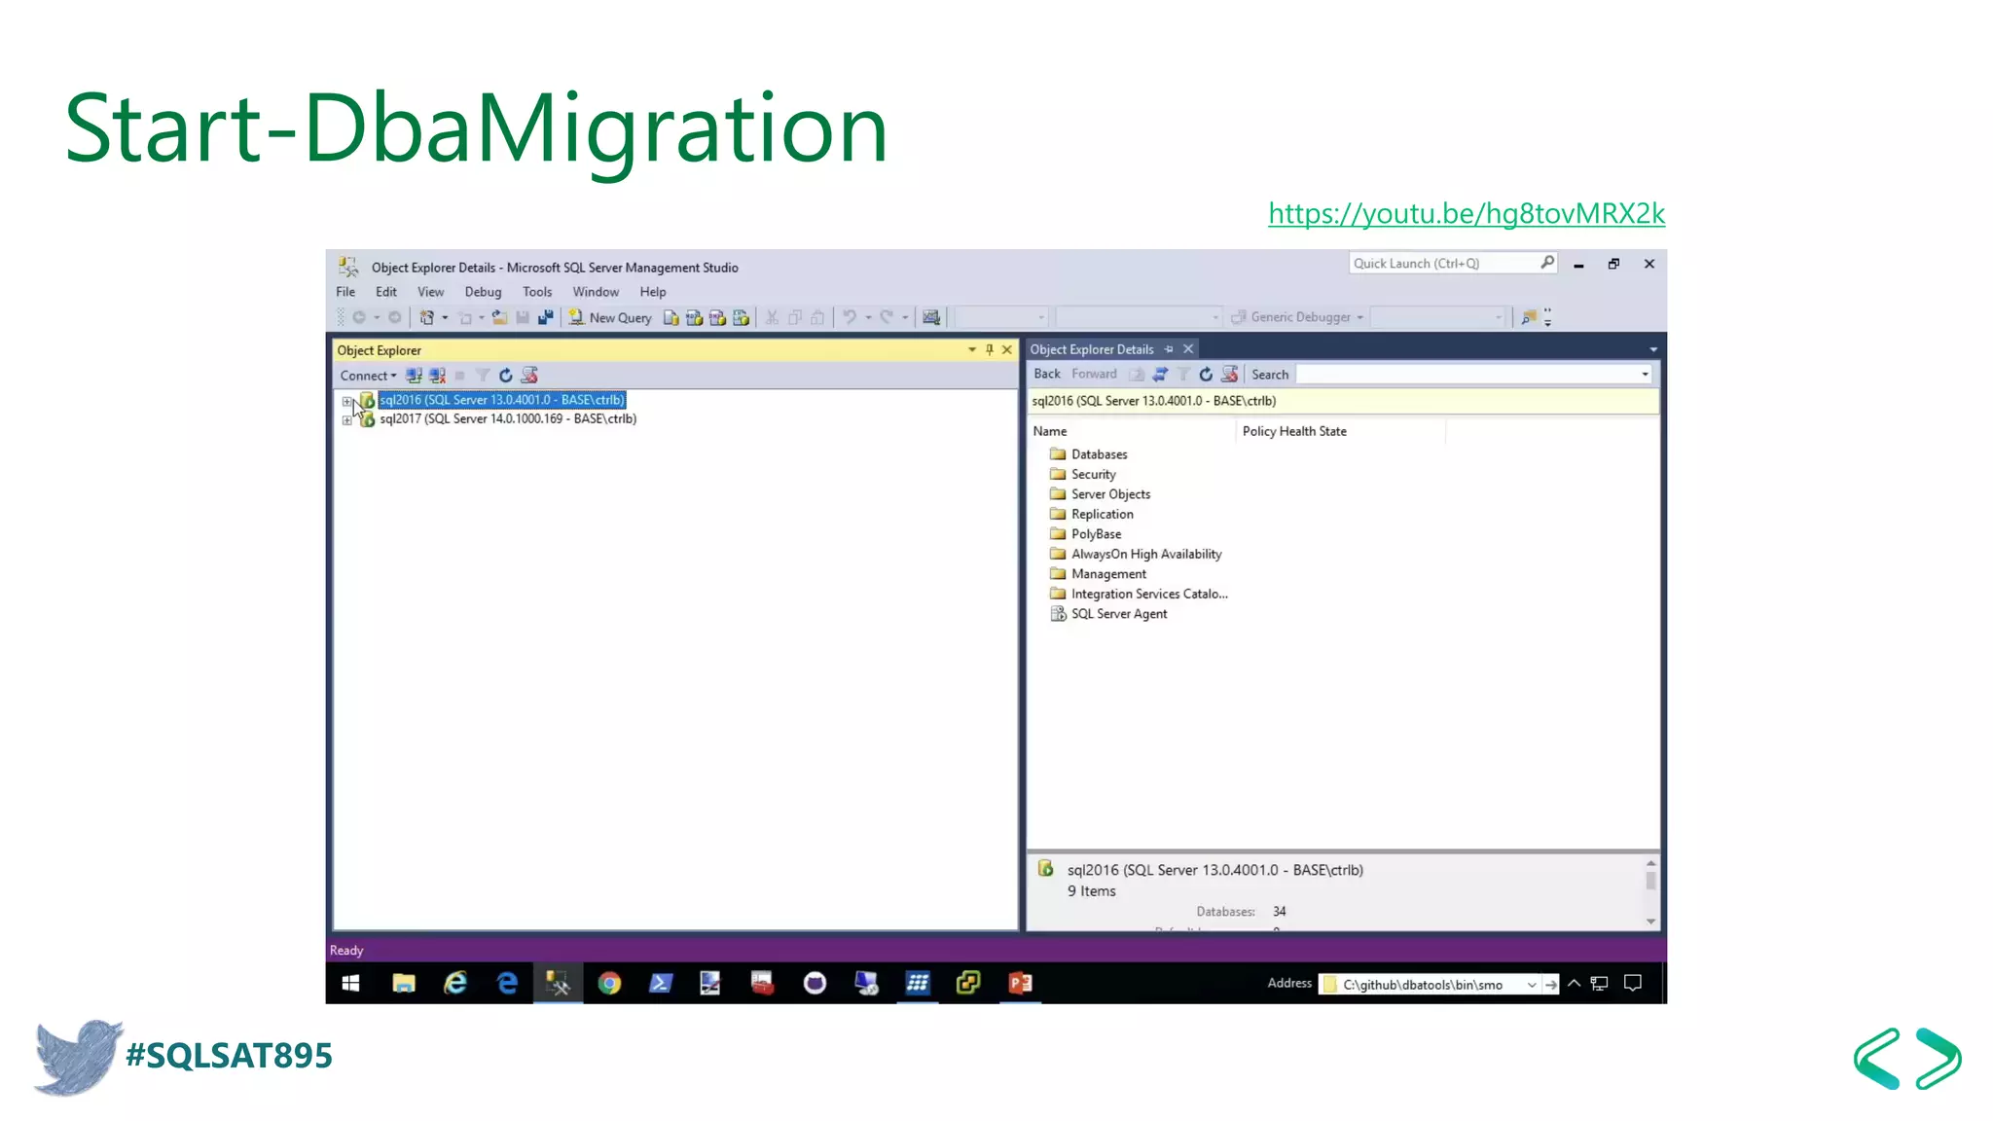
Task: Click the Forward button in Details toolbar
Action: (x=1094, y=375)
